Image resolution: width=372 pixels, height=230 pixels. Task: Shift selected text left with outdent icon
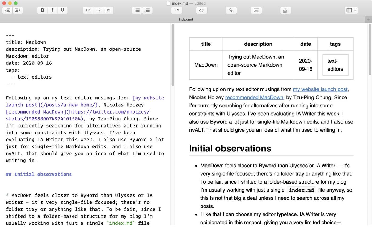[7, 10]
